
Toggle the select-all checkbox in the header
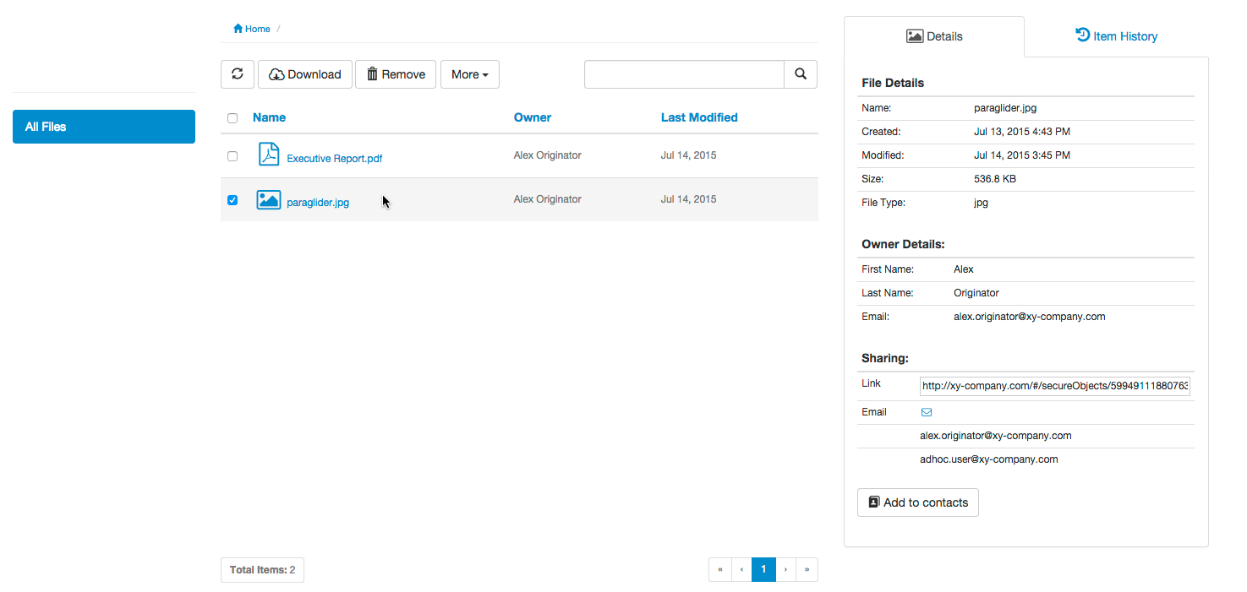pos(232,118)
